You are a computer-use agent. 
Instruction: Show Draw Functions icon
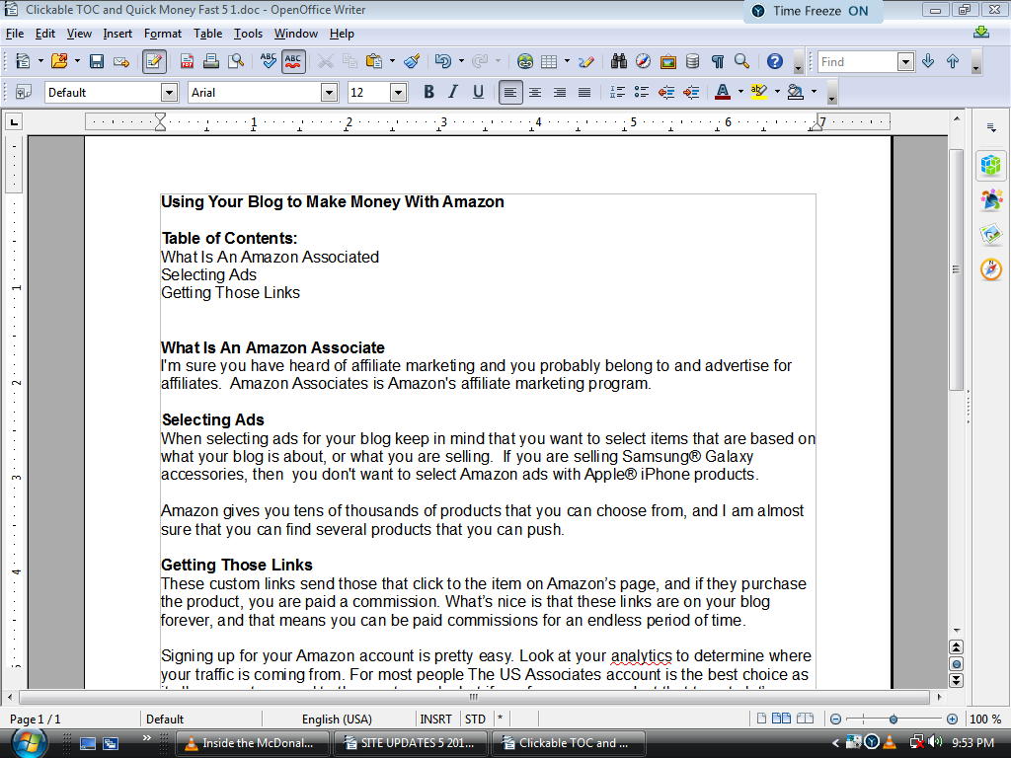(586, 61)
